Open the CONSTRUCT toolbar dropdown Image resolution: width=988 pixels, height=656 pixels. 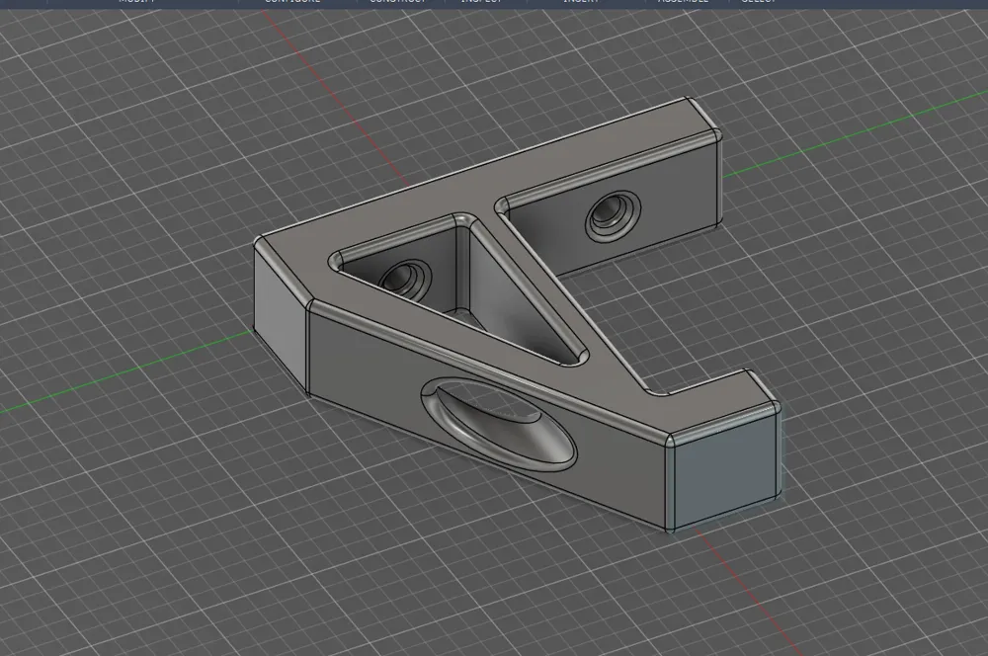tap(398, 2)
